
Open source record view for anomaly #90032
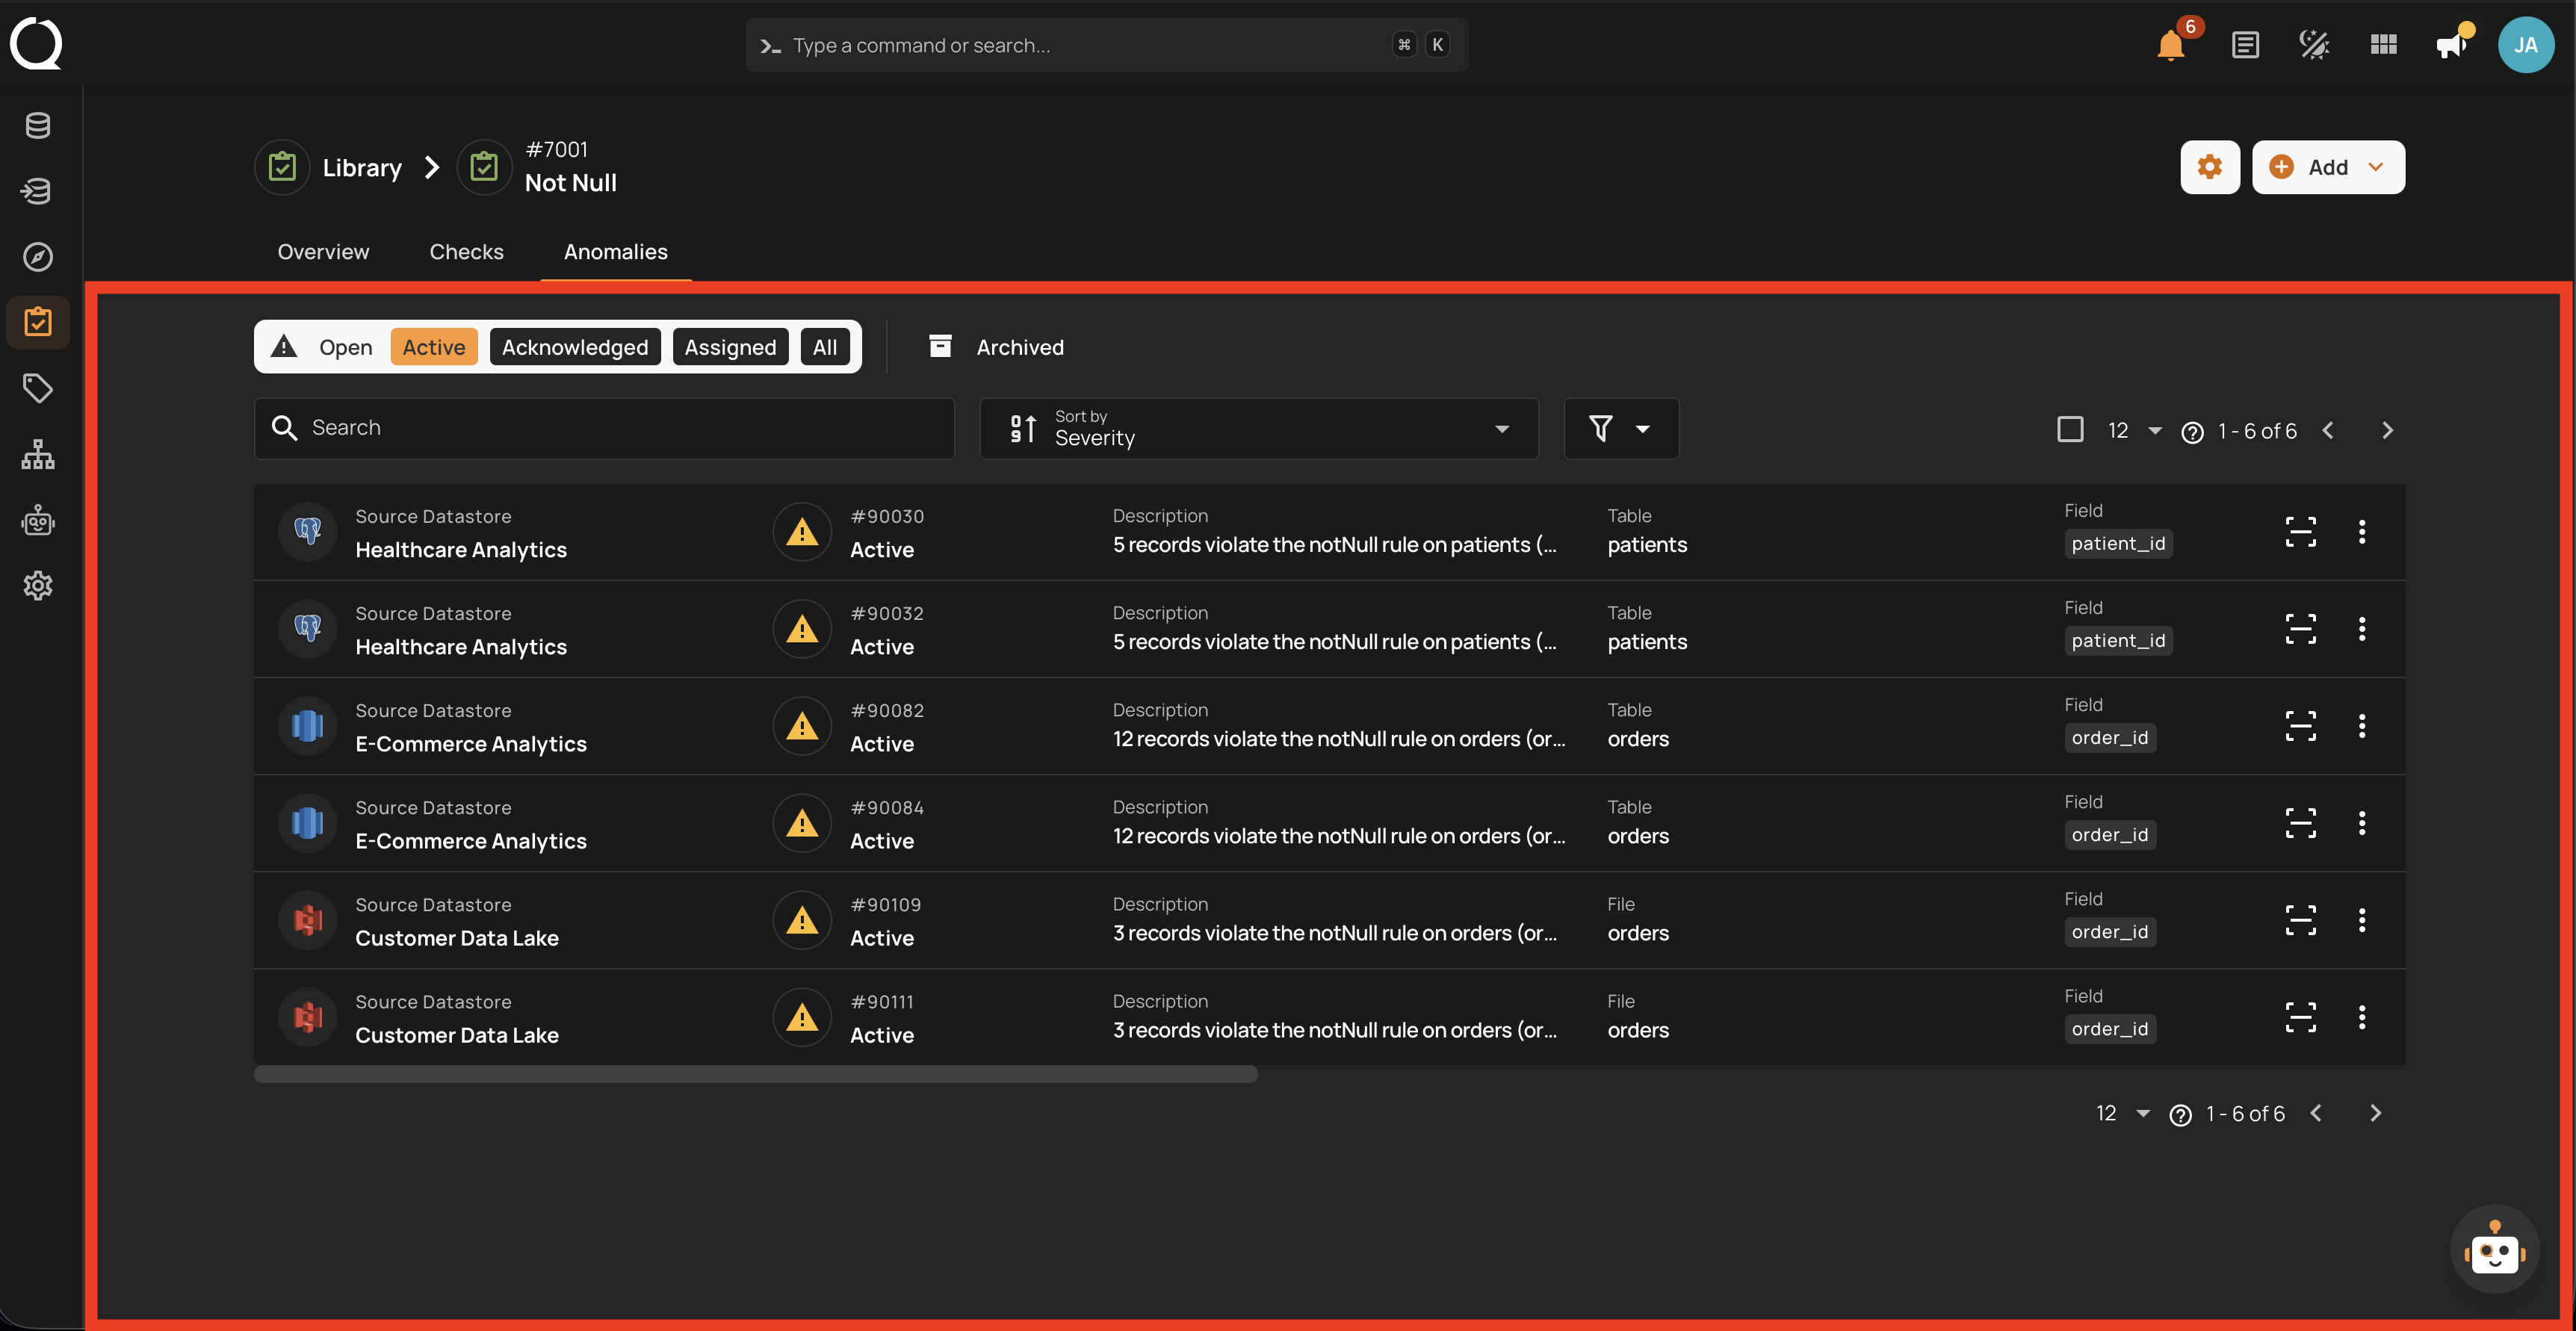(x=2300, y=629)
